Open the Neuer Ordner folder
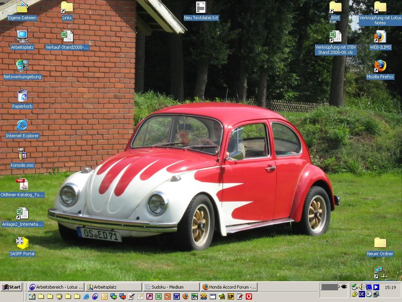Viewport: 402px width, 302px height. [x=380, y=243]
